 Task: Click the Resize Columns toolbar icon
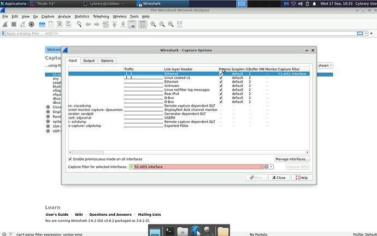coord(180,25)
